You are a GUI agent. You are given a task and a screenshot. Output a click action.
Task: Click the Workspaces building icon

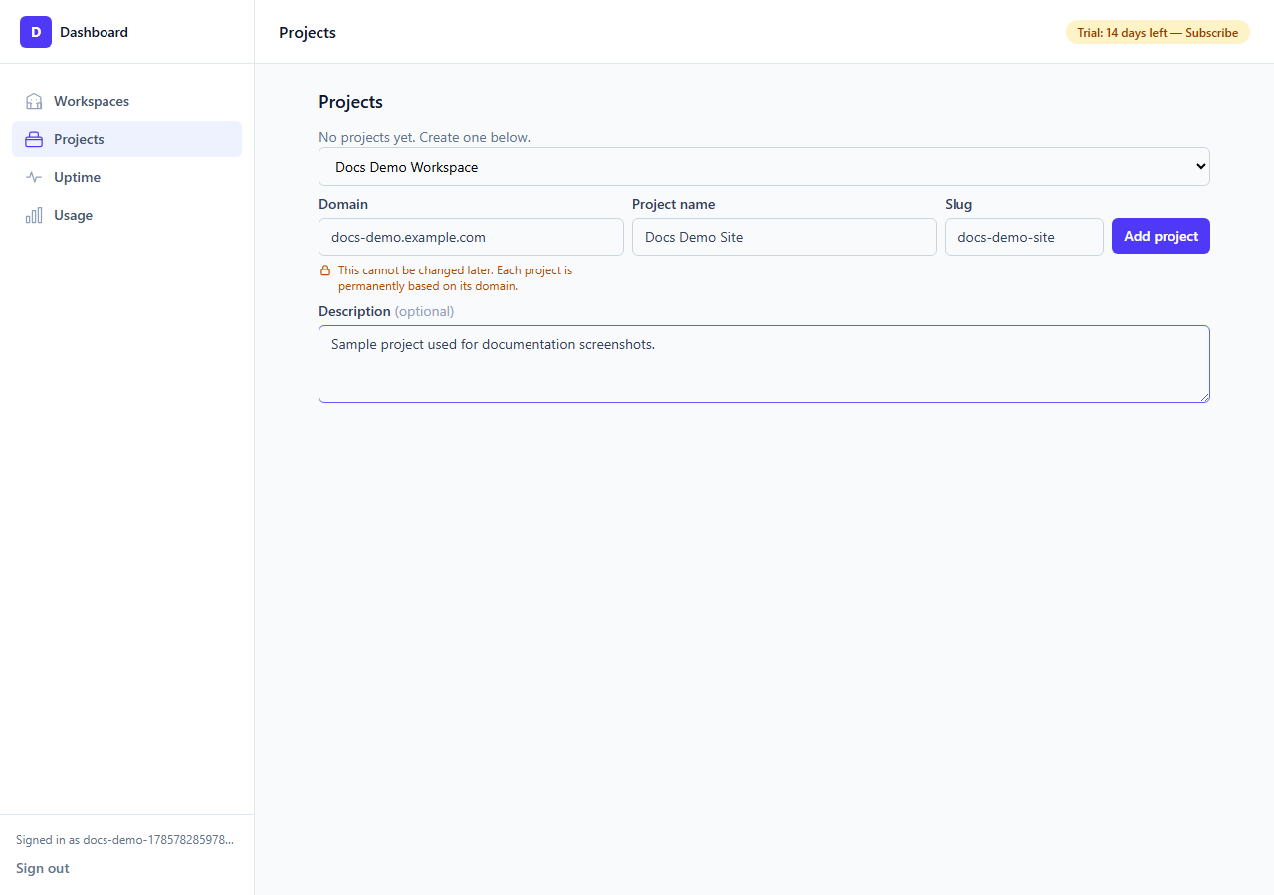click(34, 101)
